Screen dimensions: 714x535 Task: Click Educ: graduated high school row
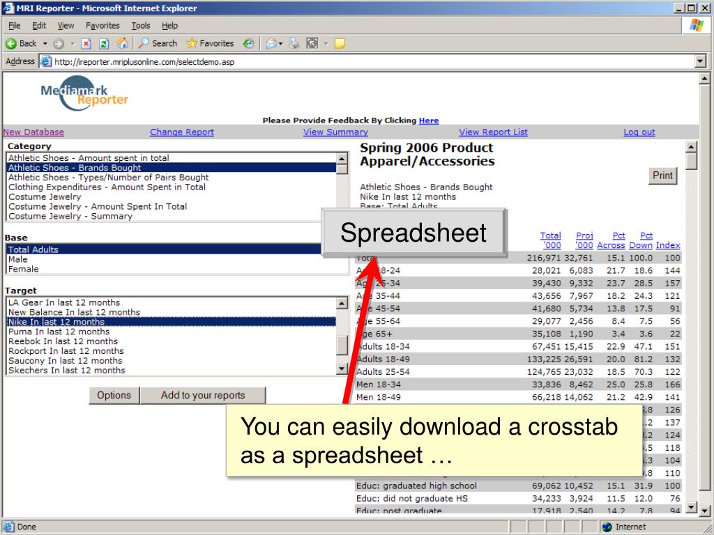518,486
